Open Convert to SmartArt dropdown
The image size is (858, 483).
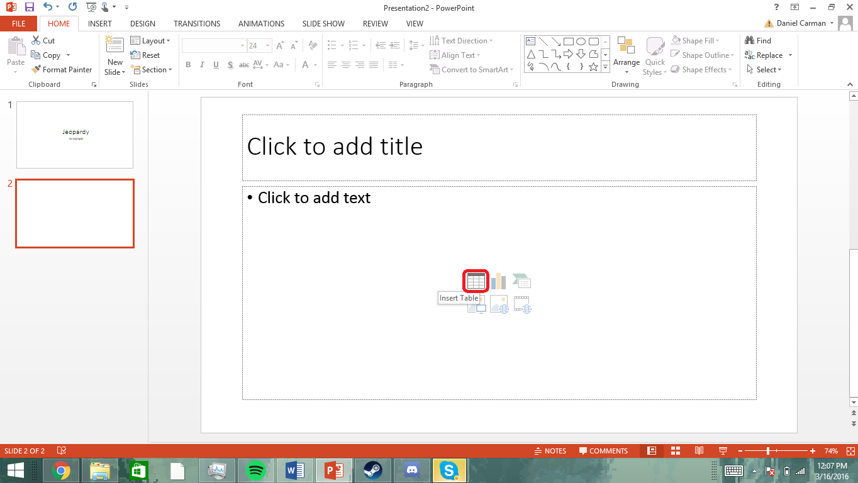pyautogui.click(x=472, y=70)
